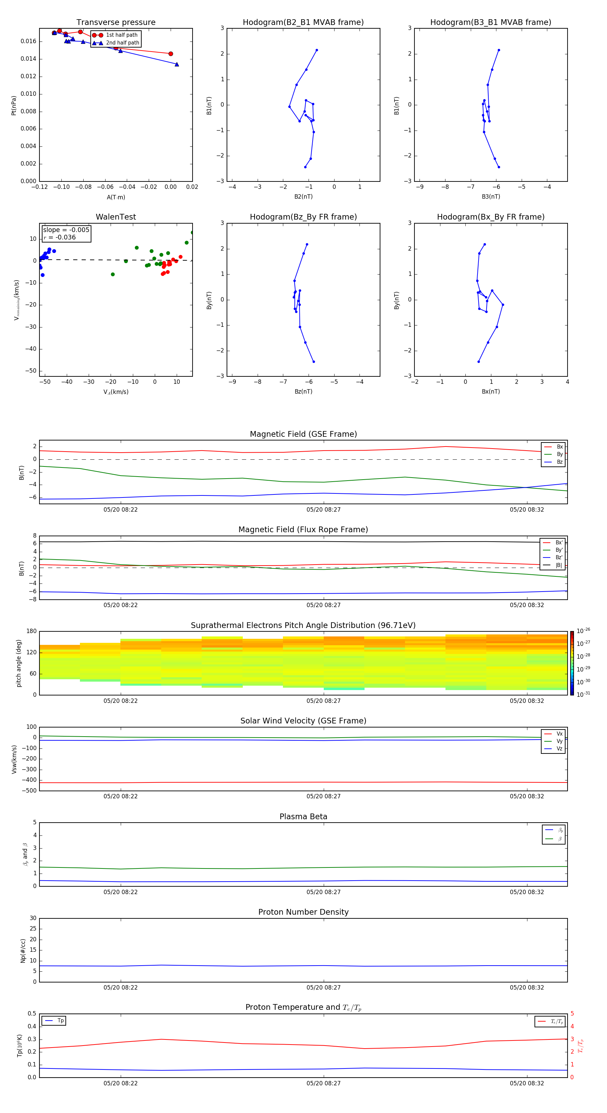Image resolution: width=607 pixels, height=1113 pixels.
Task: Select the Bz' entry in the Flux Rope legend
Action: (x=553, y=558)
